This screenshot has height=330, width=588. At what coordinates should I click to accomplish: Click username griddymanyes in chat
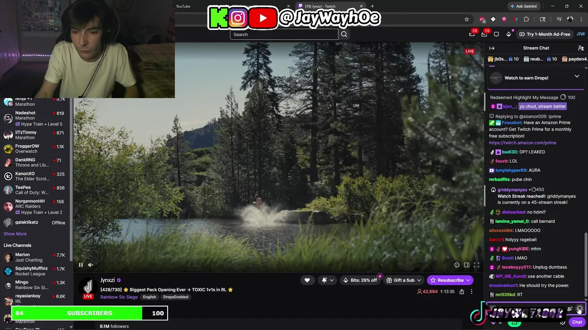[512, 190]
